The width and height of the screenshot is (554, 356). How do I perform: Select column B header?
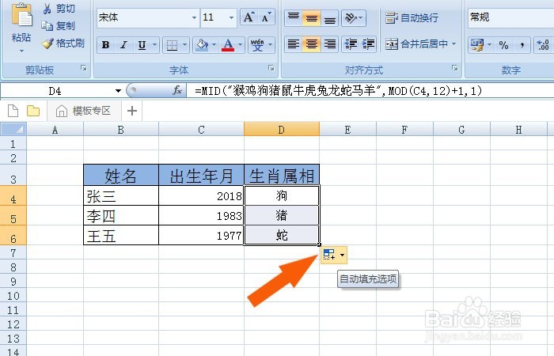click(121, 130)
